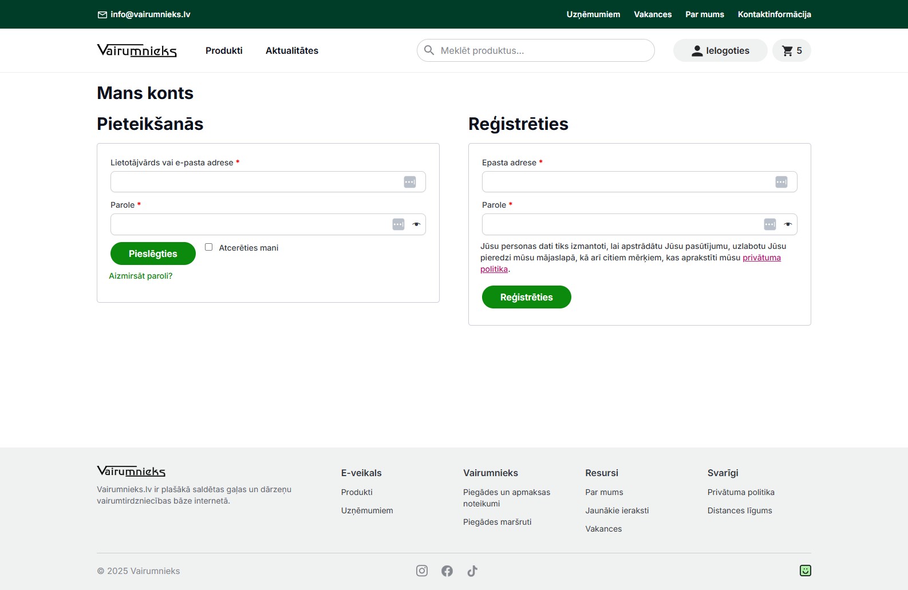Image resolution: width=908 pixels, height=590 pixels.
Task: Click the envelope icon beside info@vairumnieks.lv
Action: [102, 15]
